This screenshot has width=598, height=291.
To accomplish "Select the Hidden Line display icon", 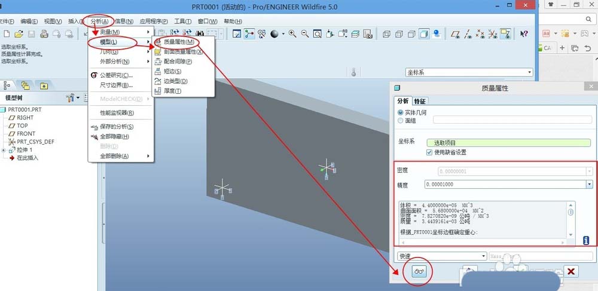I will click(399, 34).
